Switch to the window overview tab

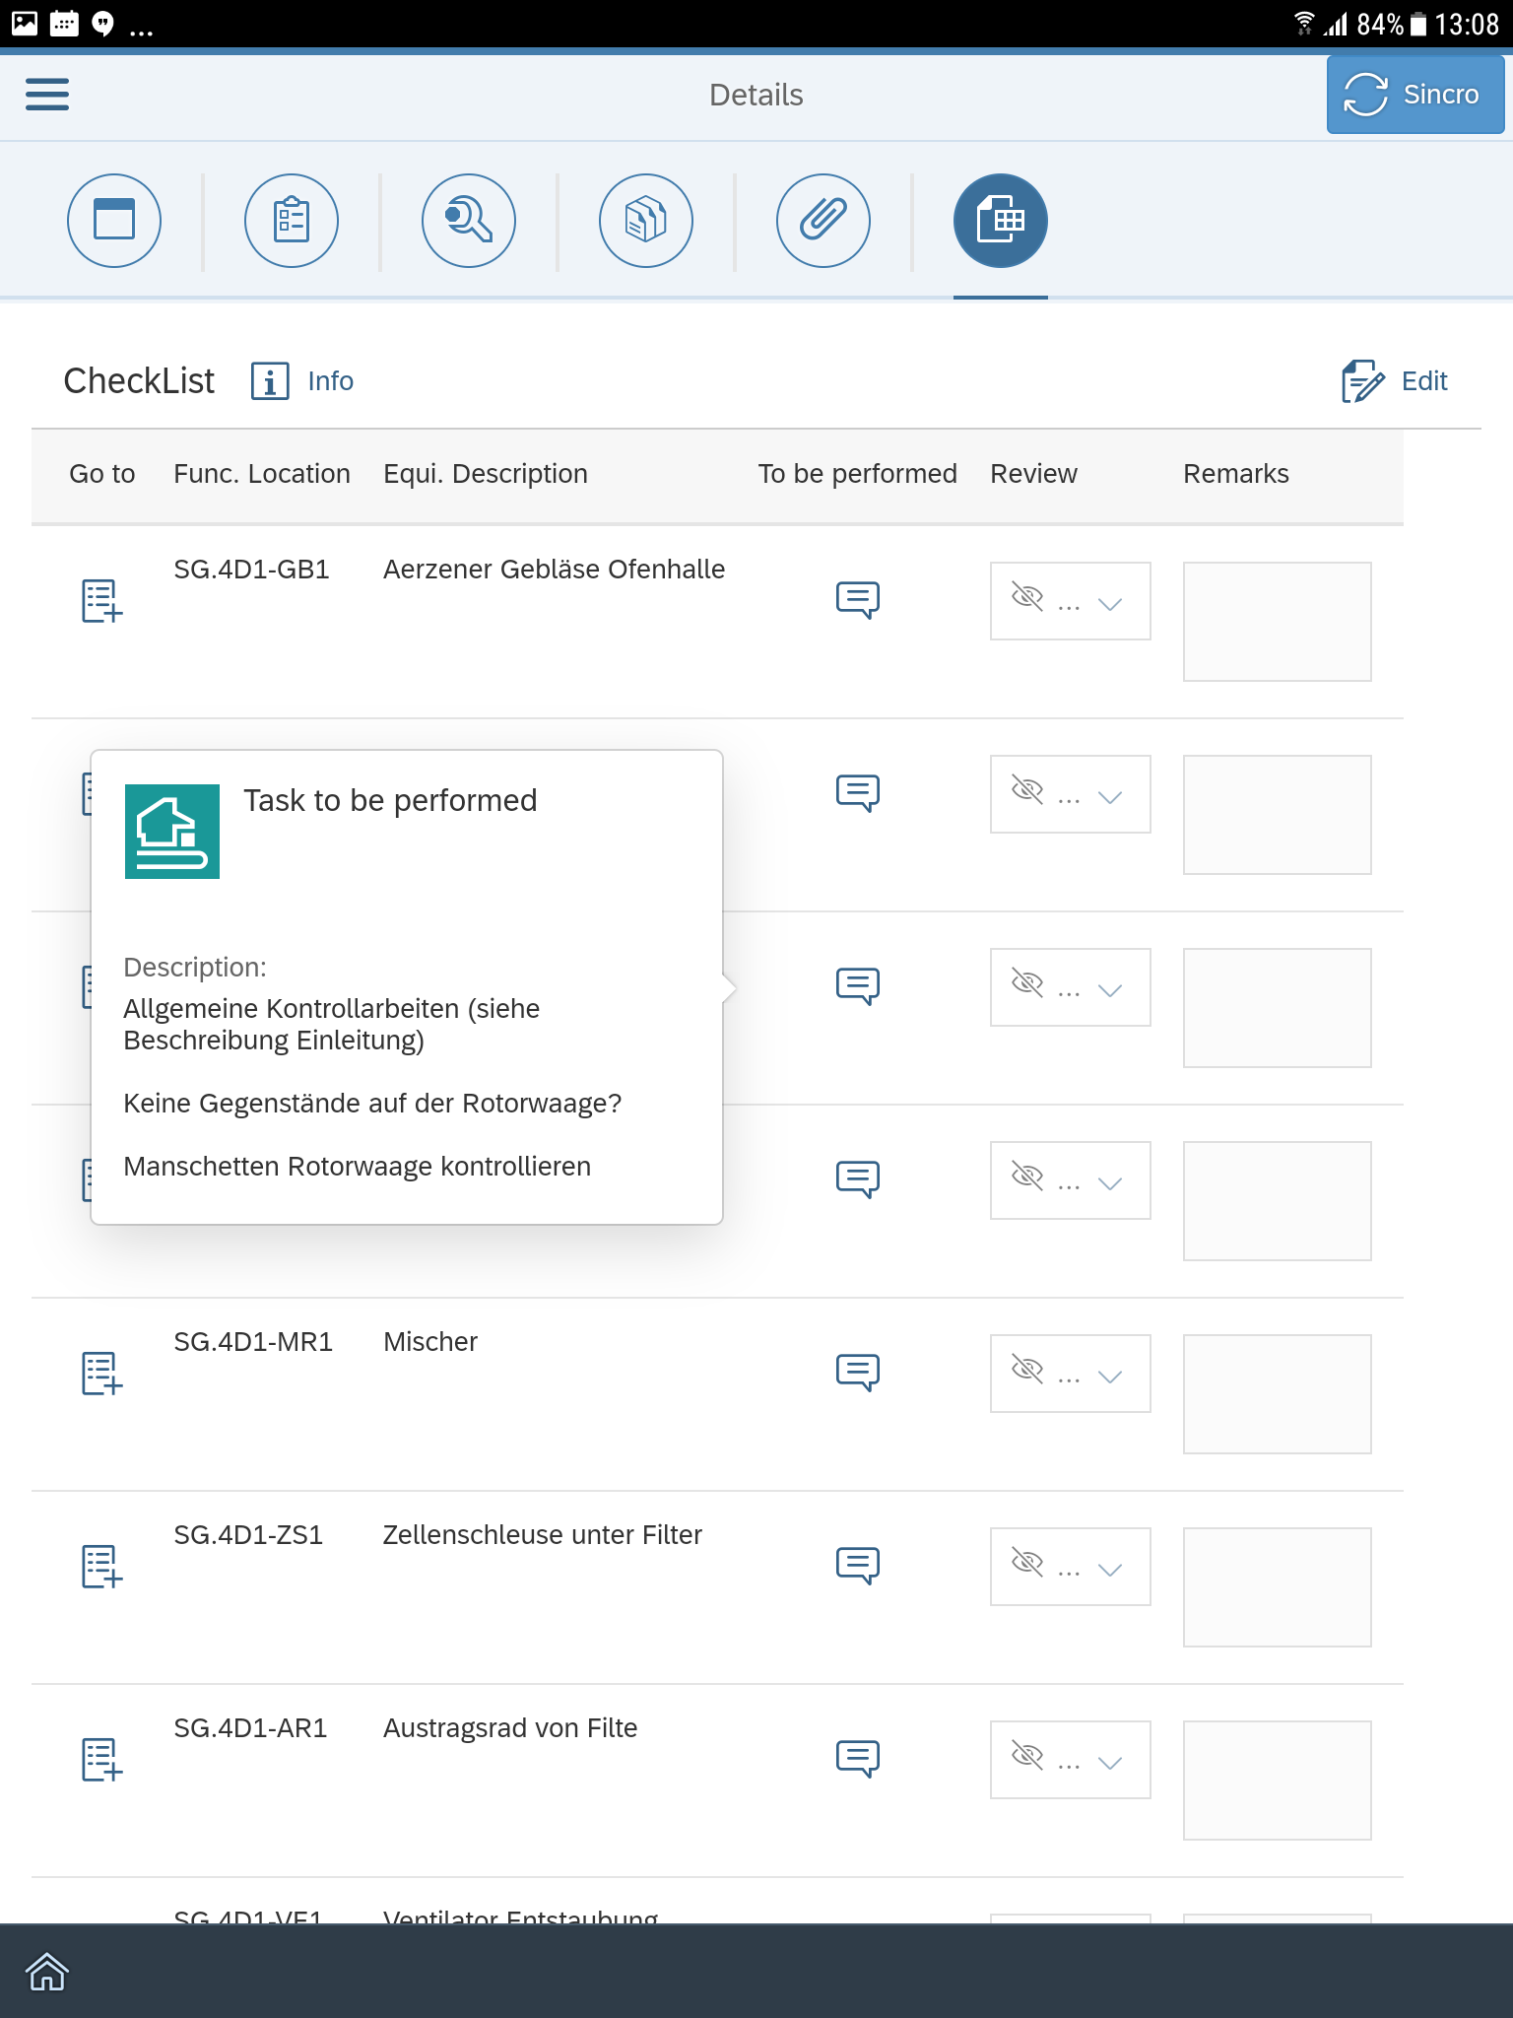(114, 221)
